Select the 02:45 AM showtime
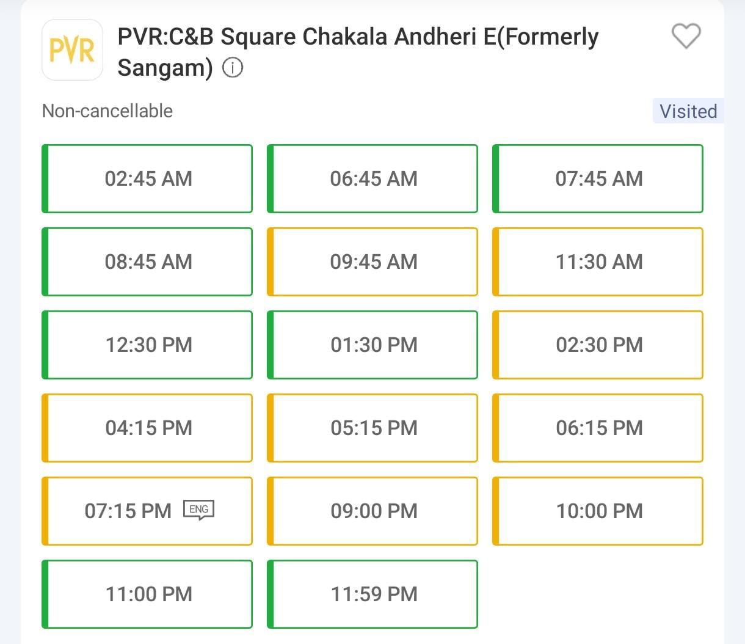Screen dimensions: 745x644 [147, 179]
